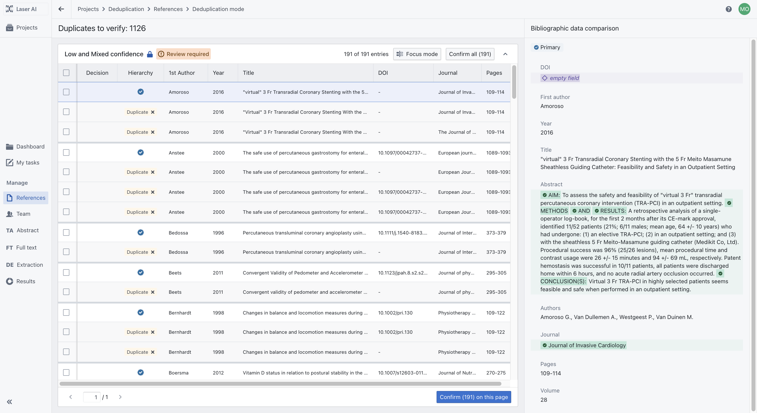Check the first Amoroso primary row checkbox
Screen dimensions: 757x413
[x=66, y=92]
